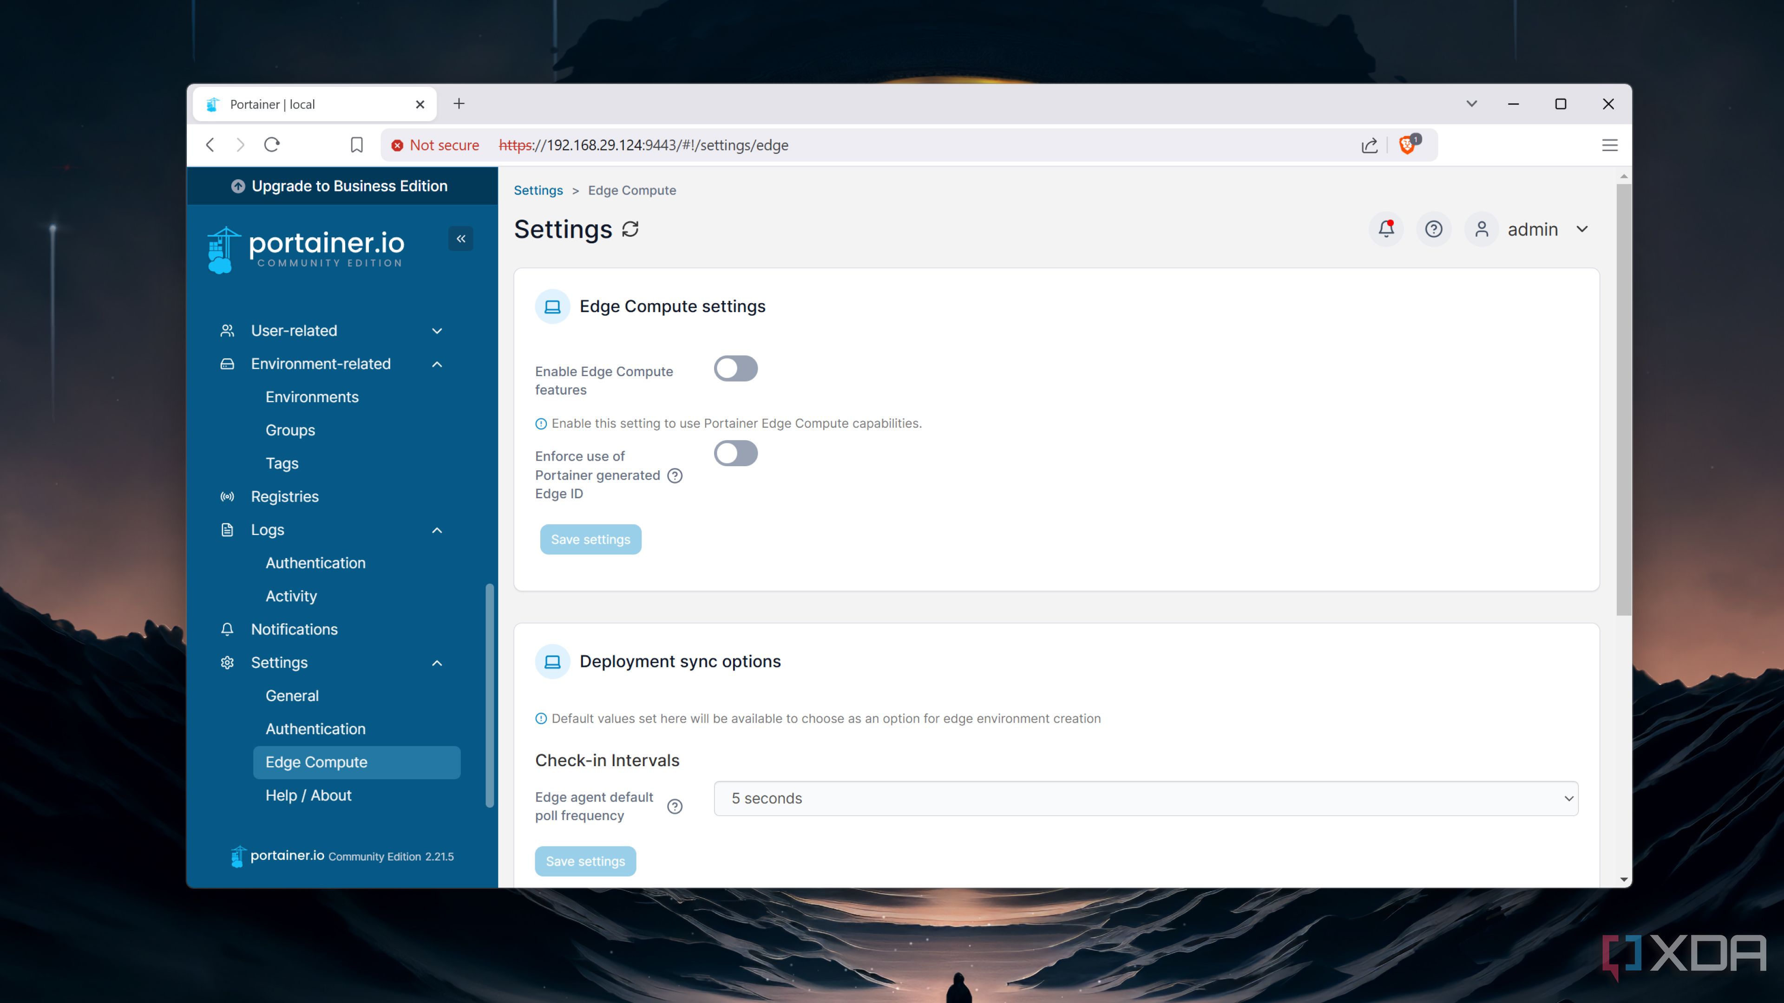
Task: Click the Not secure warning icon
Action: [x=397, y=145]
